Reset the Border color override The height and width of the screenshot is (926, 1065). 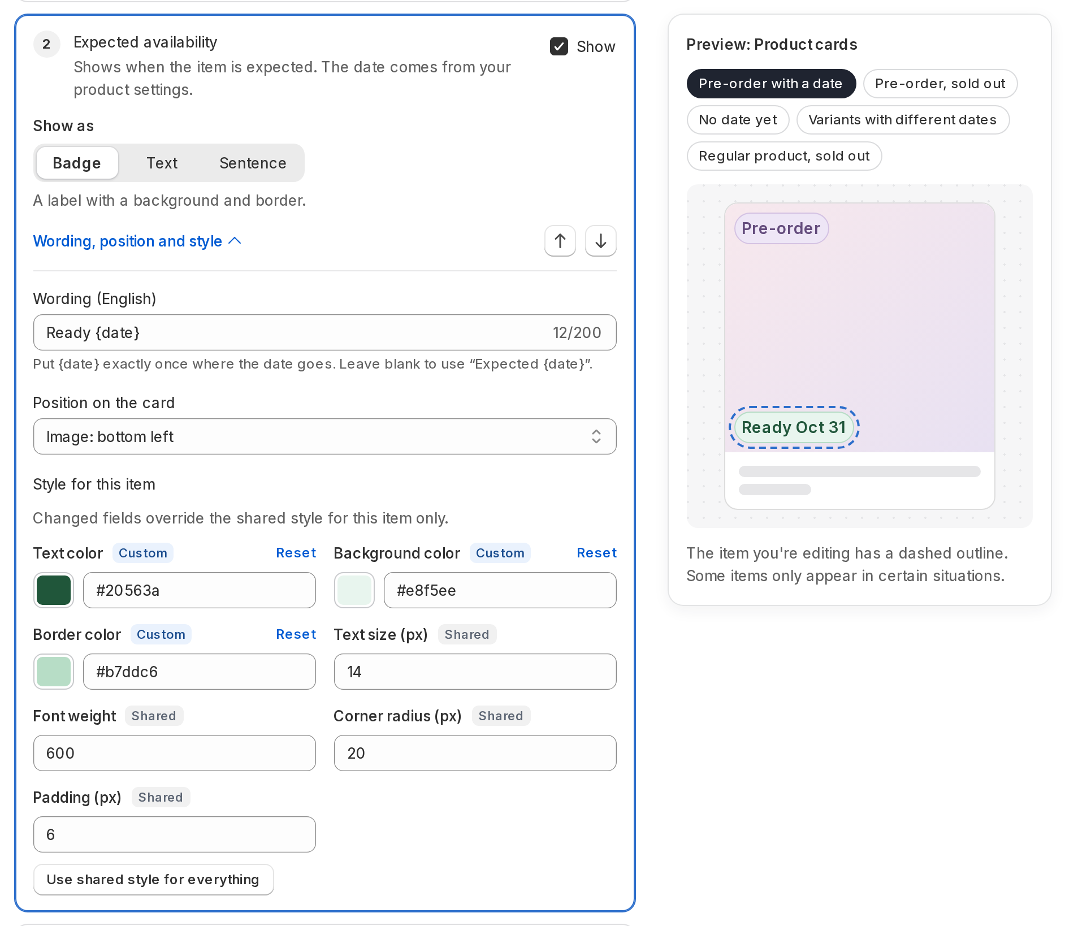296,634
